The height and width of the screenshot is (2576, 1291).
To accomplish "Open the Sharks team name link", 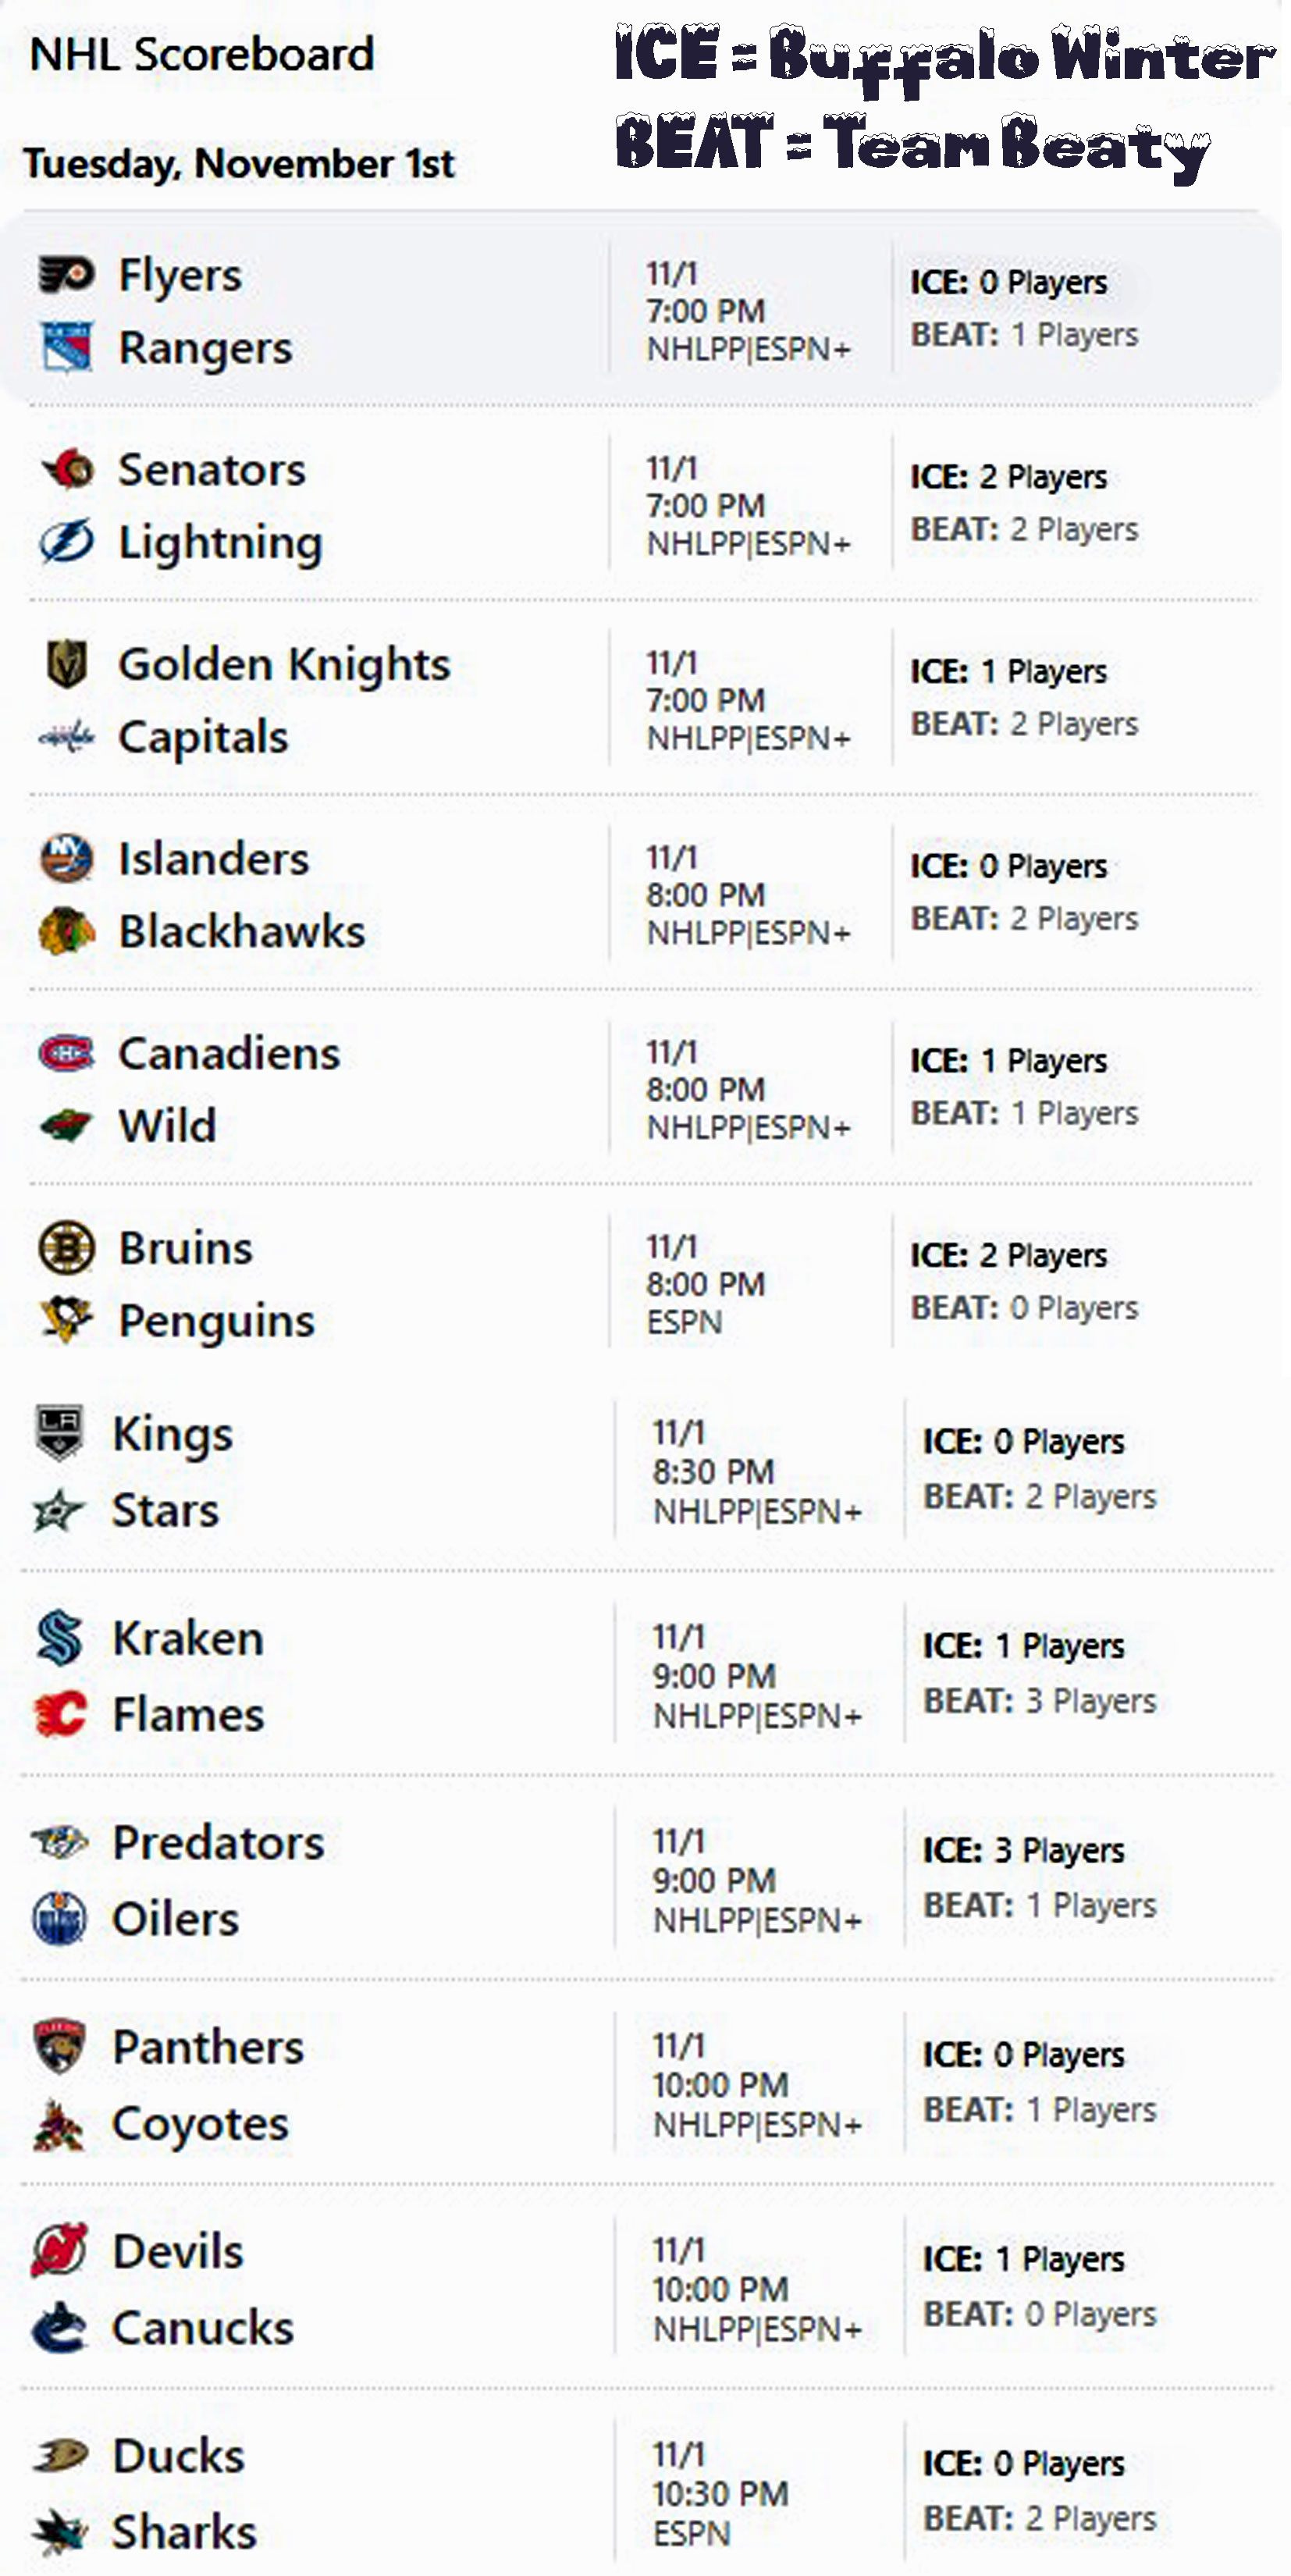I will tap(184, 2532).
